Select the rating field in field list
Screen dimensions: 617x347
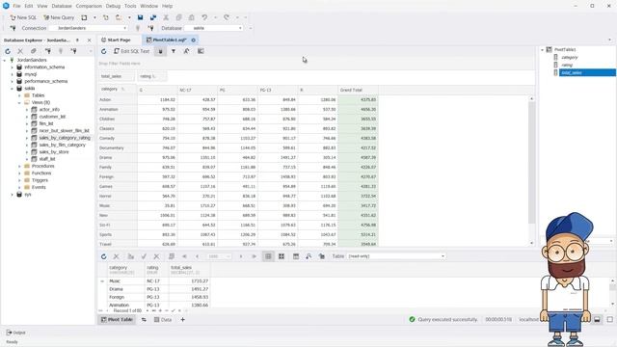pos(567,65)
